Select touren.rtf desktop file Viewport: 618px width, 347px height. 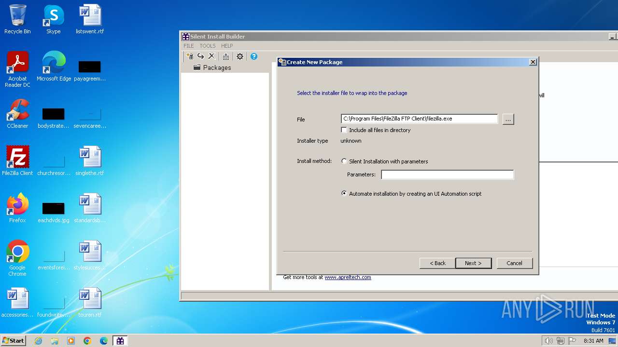pyautogui.click(x=90, y=303)
